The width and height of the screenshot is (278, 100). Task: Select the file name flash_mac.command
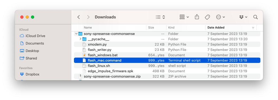(x=105, y=60)
